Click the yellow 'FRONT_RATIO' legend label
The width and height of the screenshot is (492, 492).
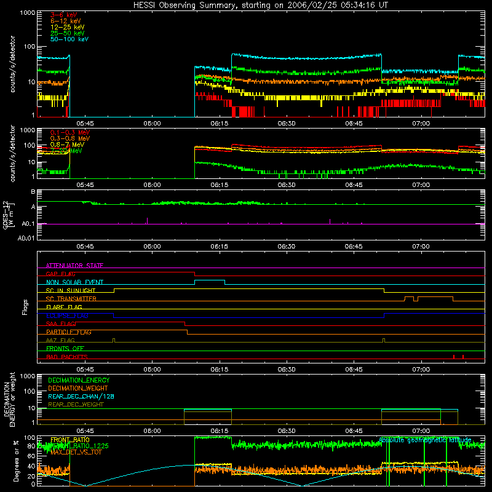pyautogui.click(x=70, y=440)
